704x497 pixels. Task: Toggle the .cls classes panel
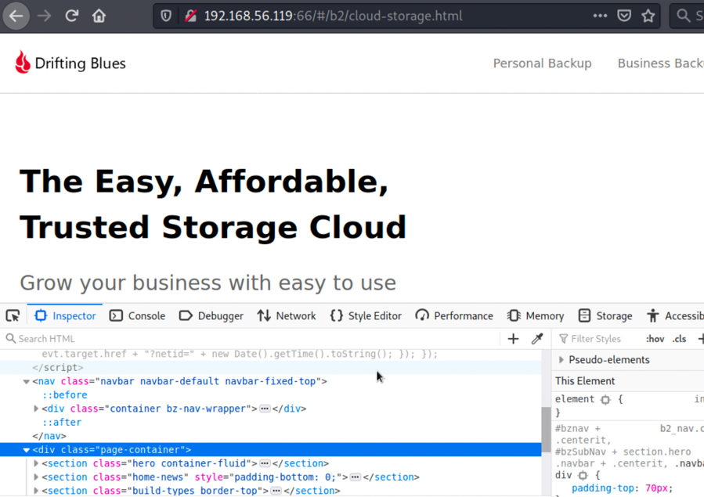679,339
